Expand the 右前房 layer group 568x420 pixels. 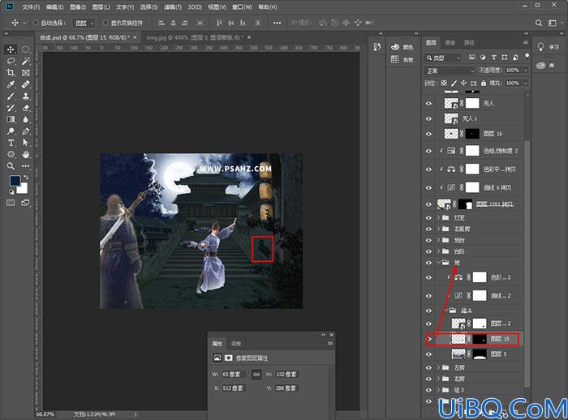(x=438, y=229)
